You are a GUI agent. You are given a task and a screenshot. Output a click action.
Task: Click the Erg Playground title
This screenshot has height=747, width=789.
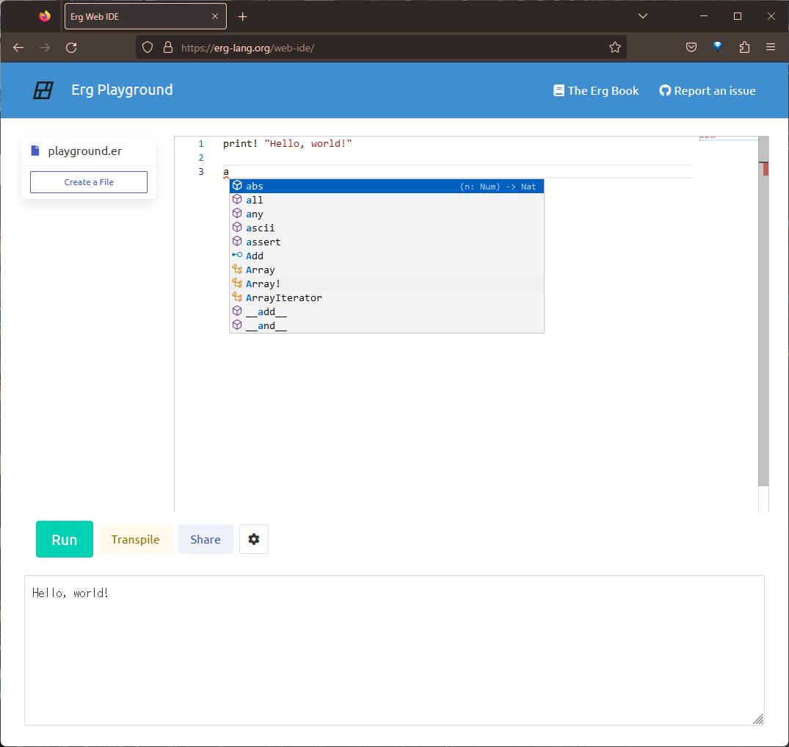[122, 90]
